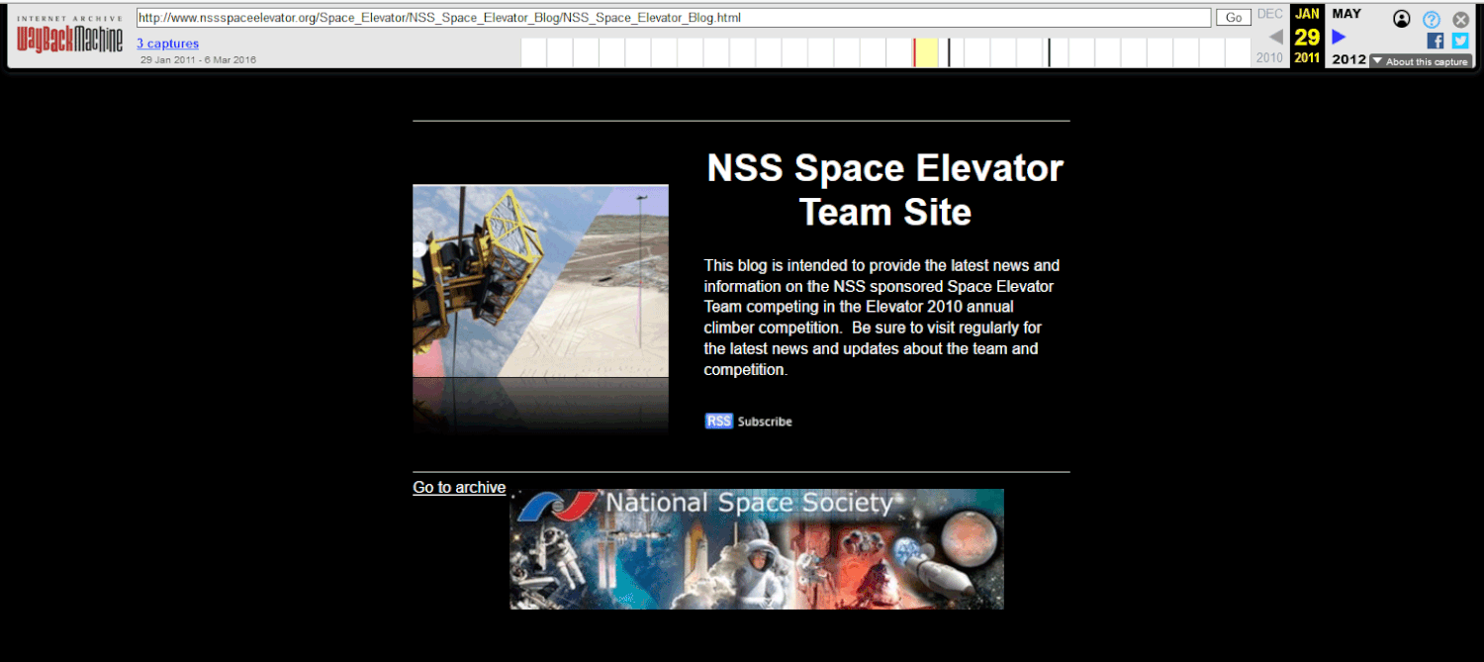The image size is (1484, 662).
Task: Follow the Go to archive link
Action: [459, 487]
